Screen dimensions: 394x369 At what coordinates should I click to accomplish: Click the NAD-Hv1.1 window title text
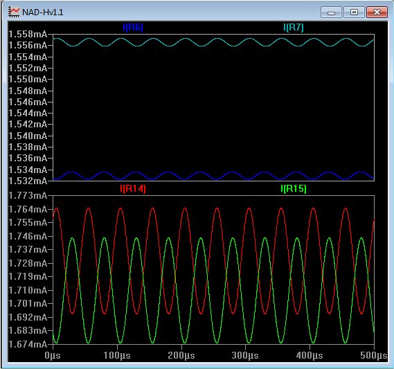[x=43, y=12]
